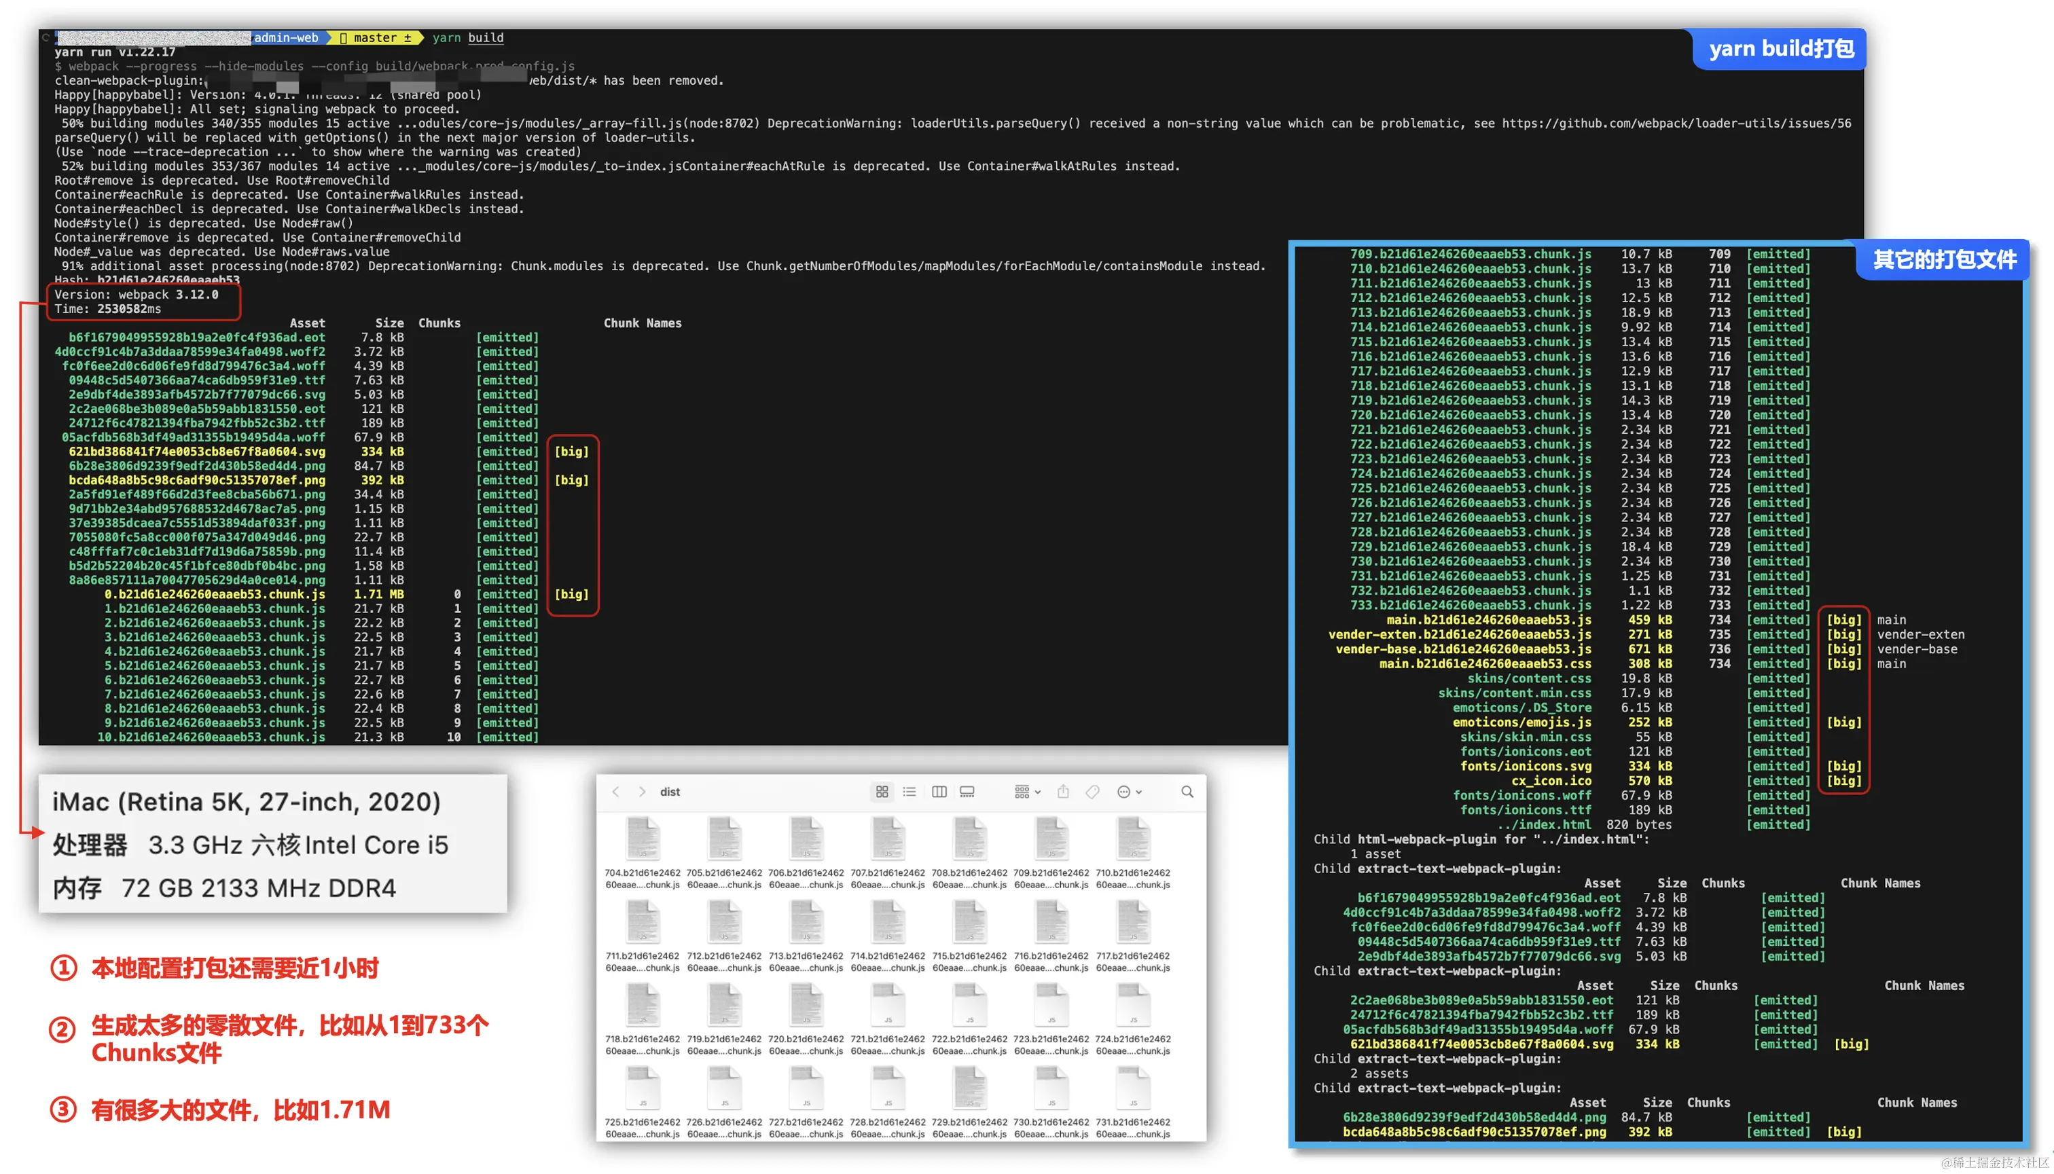Select the 712 chunk.js file in Finder
2054x1174 pixels.
click(724, 921)
